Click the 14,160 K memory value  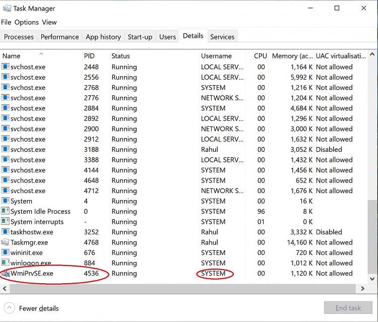[300, 242]
